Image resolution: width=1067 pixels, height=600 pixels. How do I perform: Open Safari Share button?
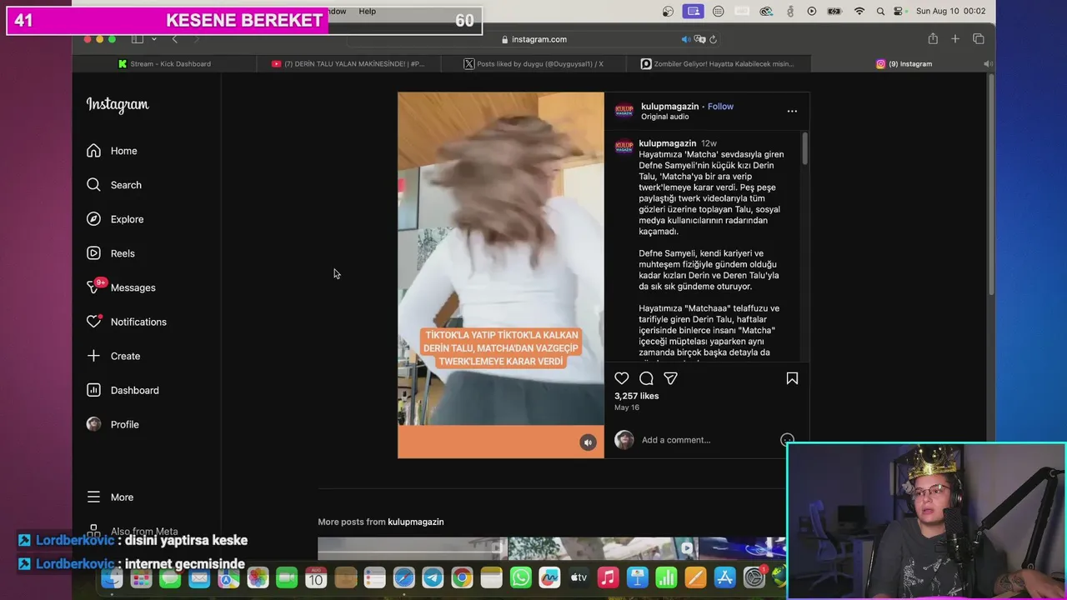(x=933, y=39)
